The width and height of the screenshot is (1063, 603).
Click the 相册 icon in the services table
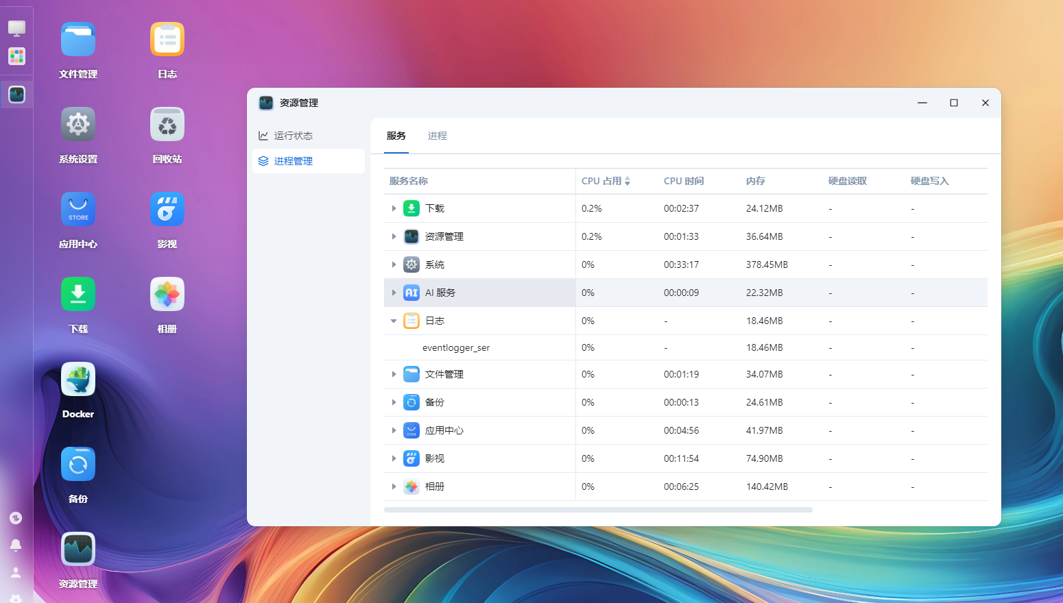(411, 487)
